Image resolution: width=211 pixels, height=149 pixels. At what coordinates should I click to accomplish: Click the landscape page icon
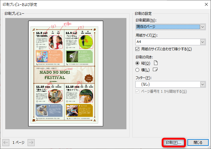155,69
